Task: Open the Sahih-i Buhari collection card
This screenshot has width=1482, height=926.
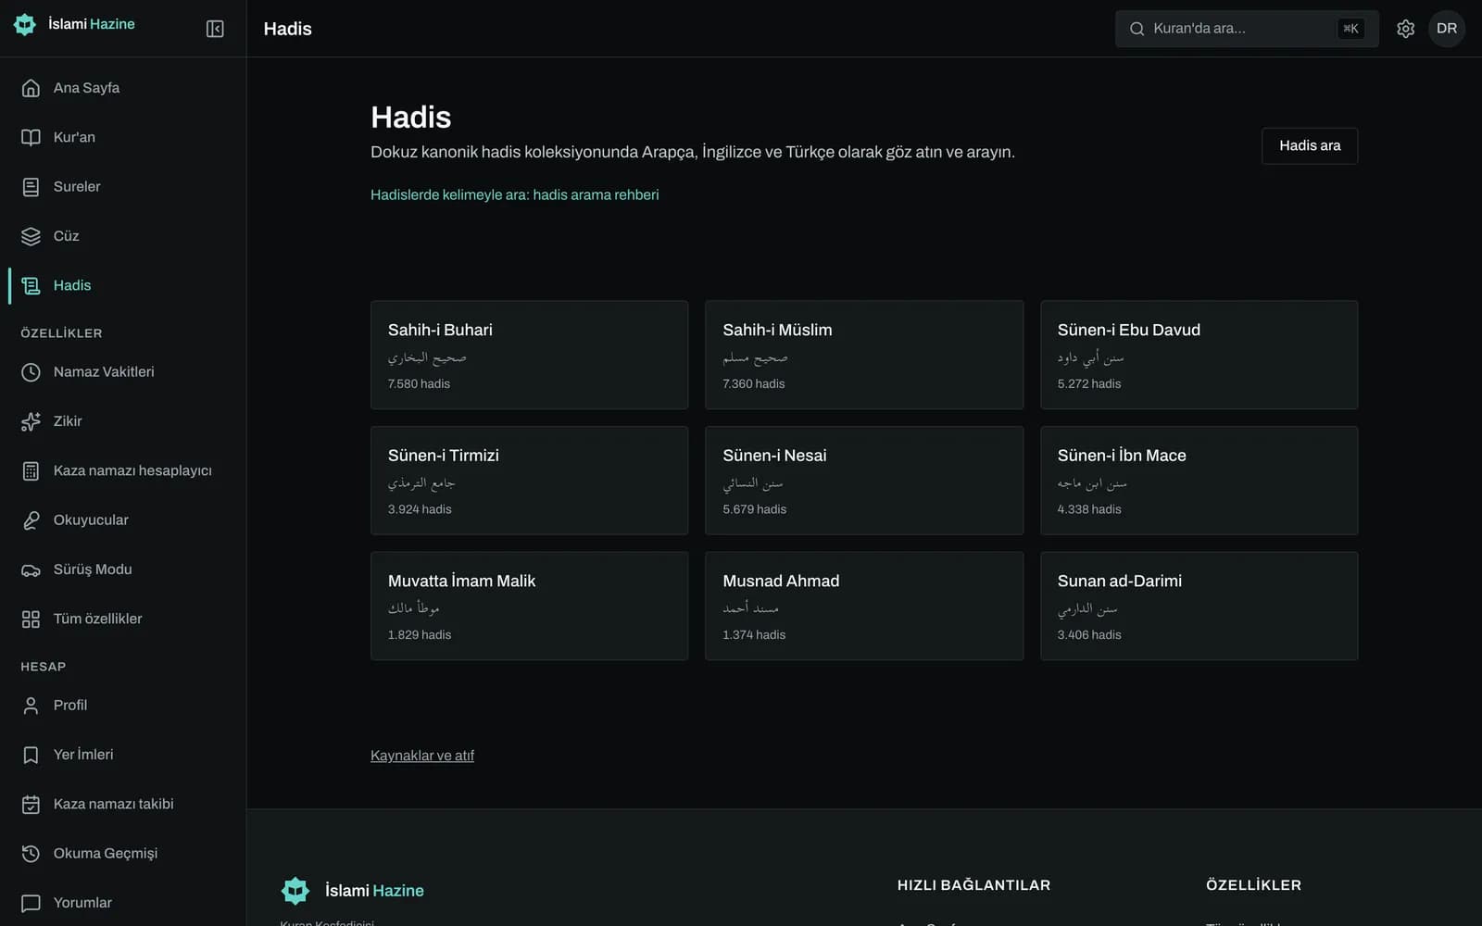Action: click(529, 355)
